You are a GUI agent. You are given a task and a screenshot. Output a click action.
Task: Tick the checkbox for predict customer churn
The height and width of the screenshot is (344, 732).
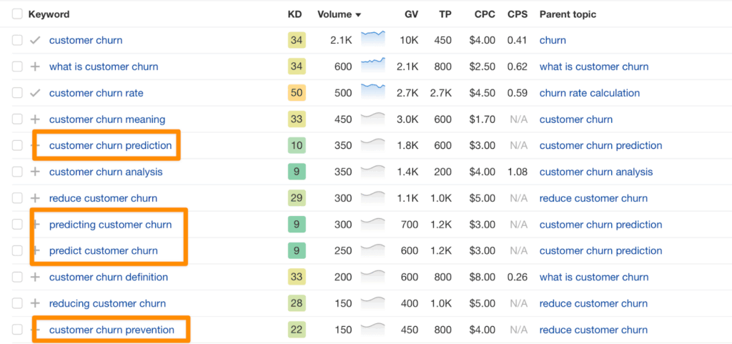[x=17, y=251]
